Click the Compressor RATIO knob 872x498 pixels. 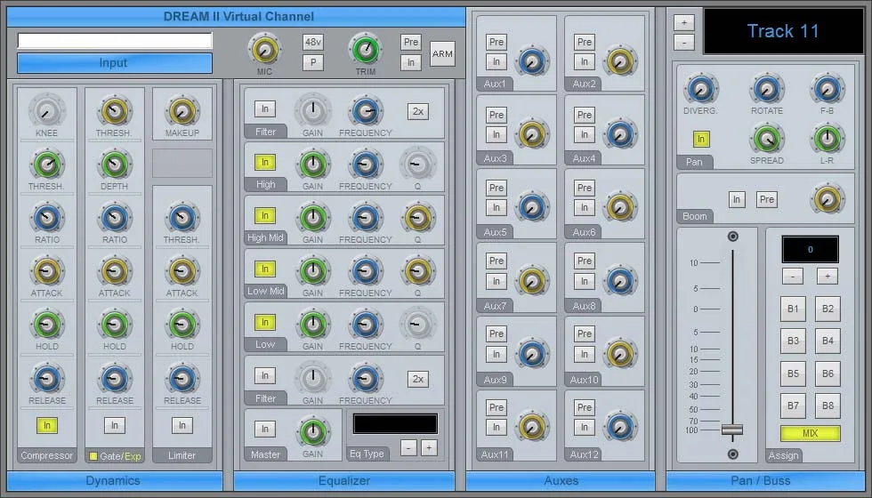tap(46, 217)
